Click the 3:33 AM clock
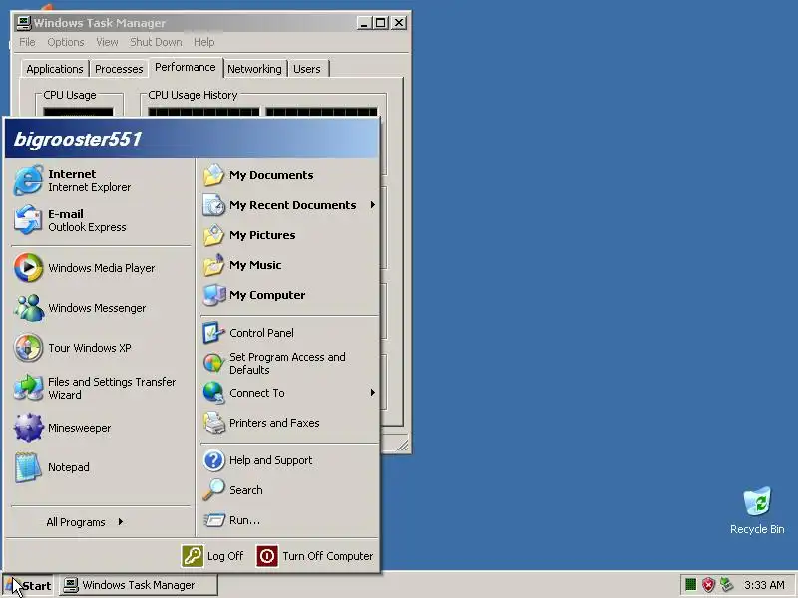798x598 pixels. click(x=764, y=585)
